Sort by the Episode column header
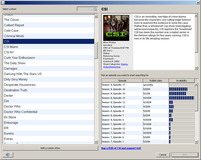The height and width of the screenshot is (160, 201). [x=122, y=81]
